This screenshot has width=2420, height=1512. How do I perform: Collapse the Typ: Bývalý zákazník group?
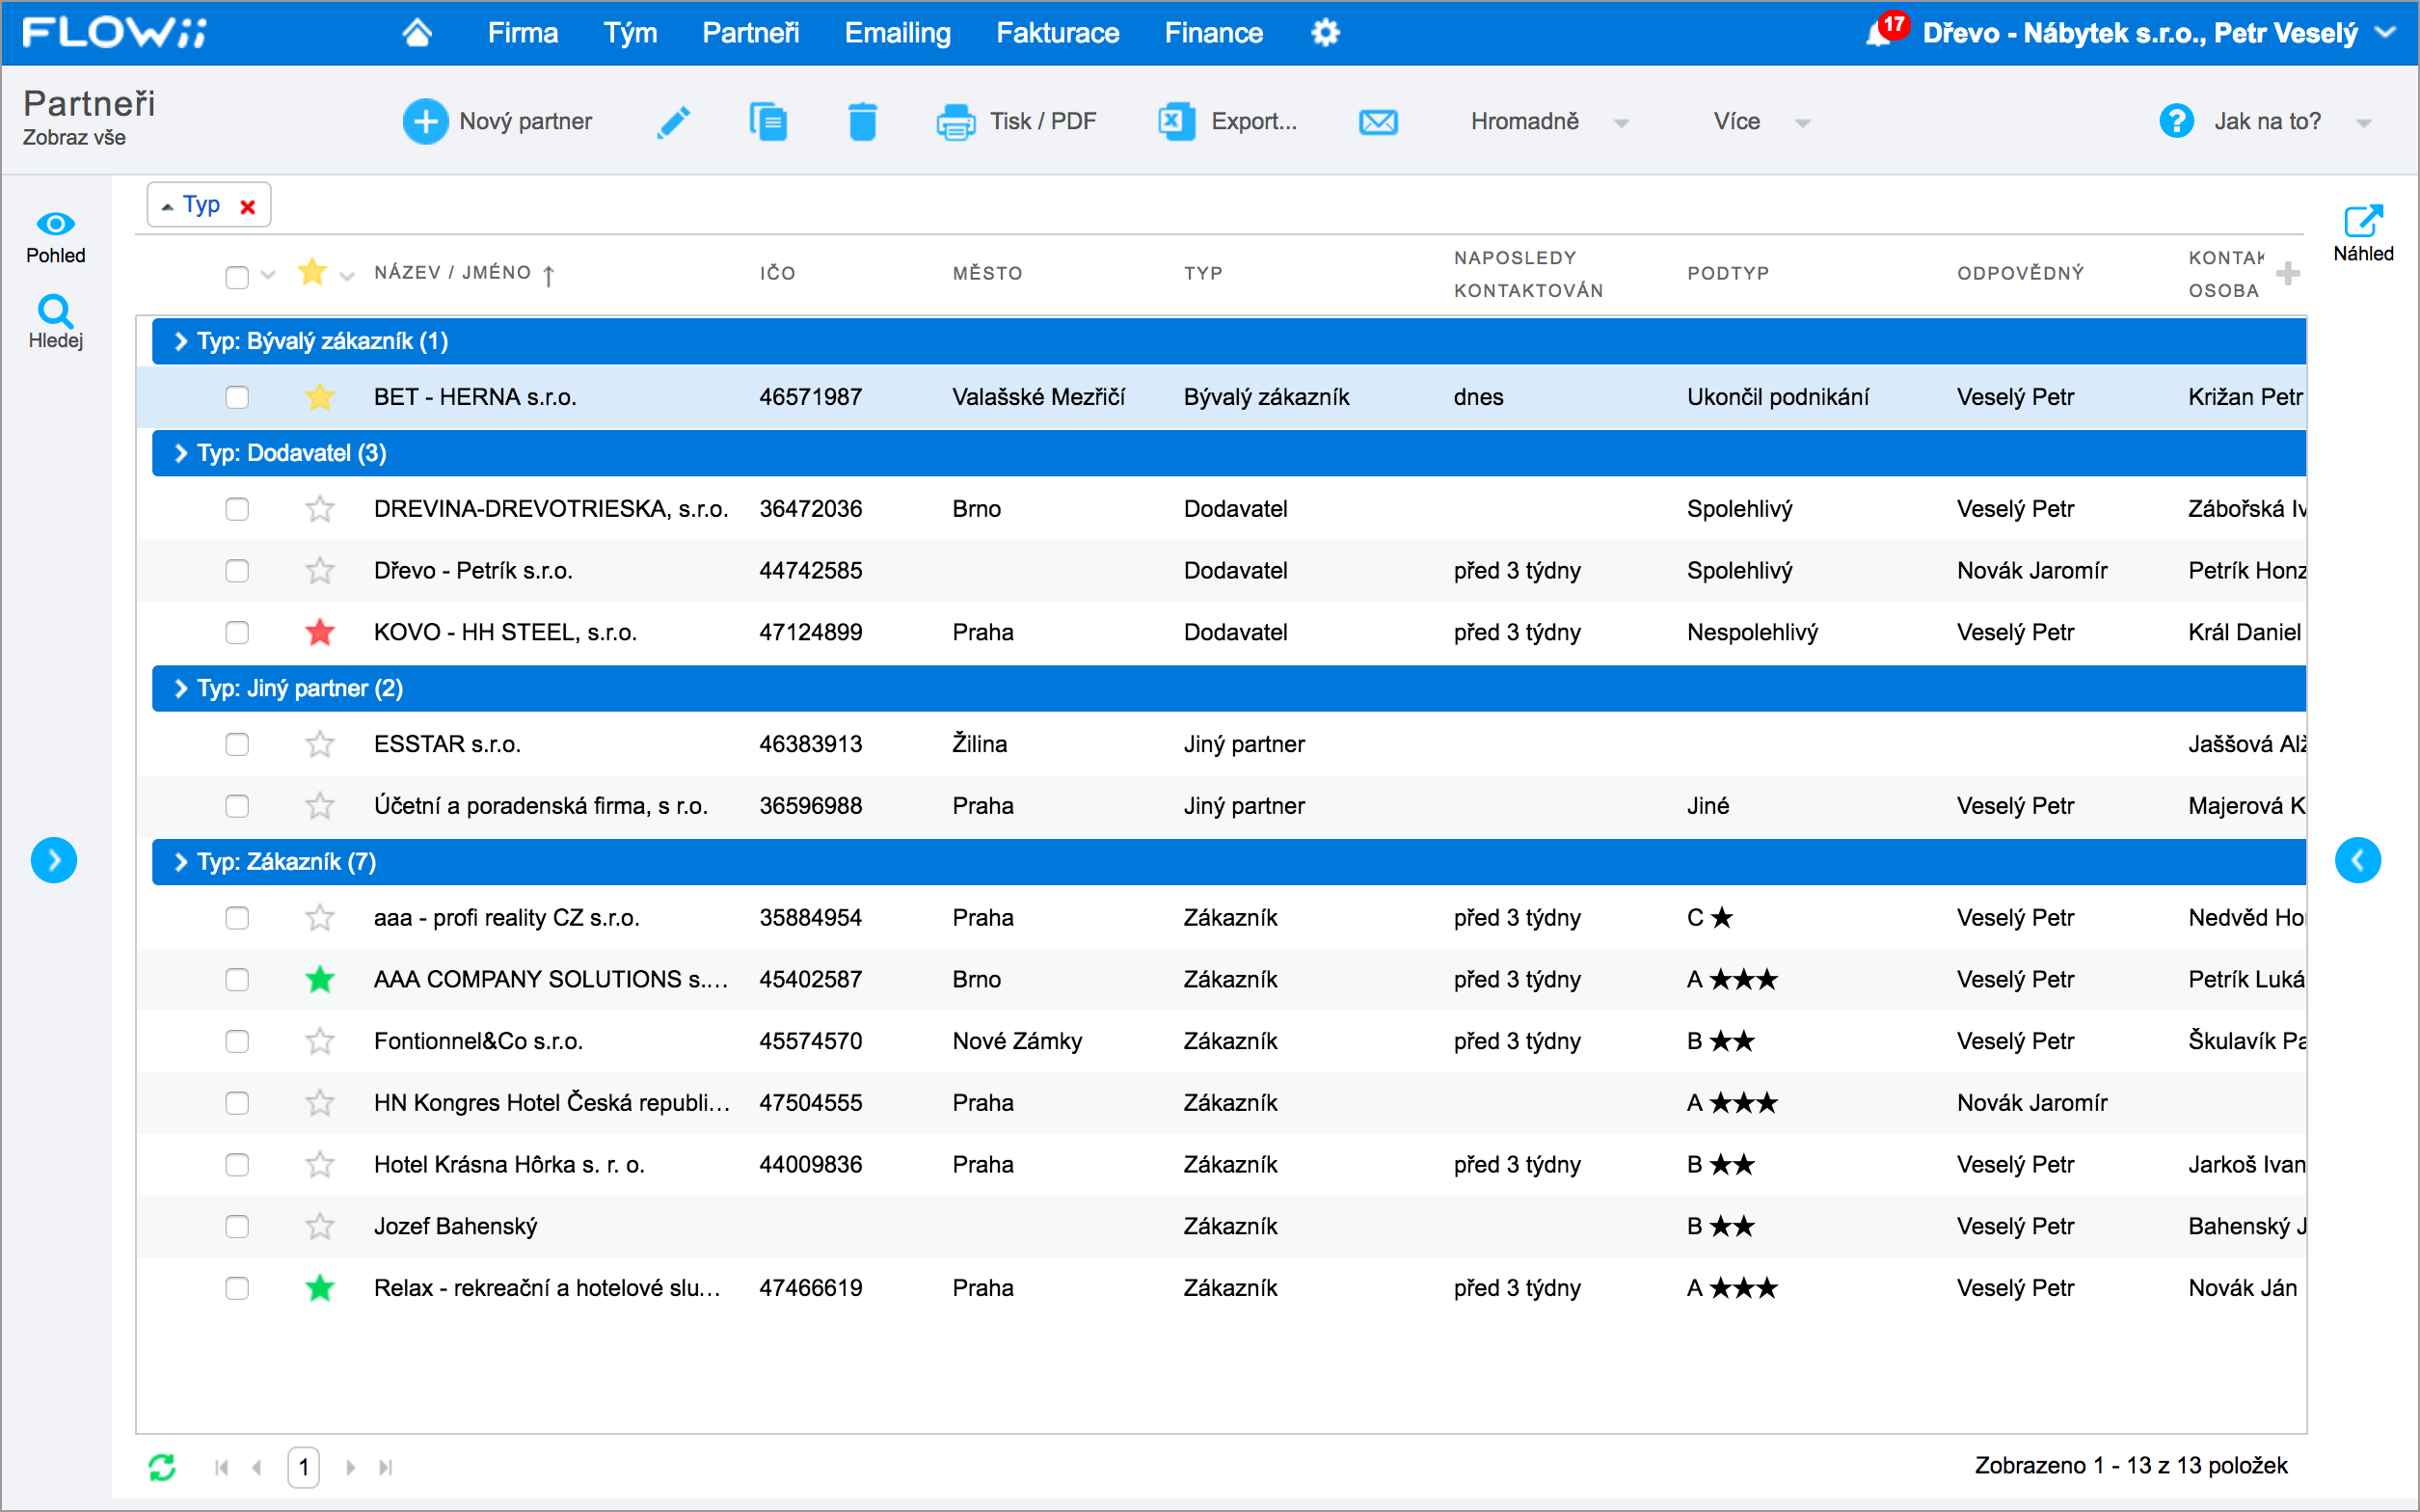[181, 341]
